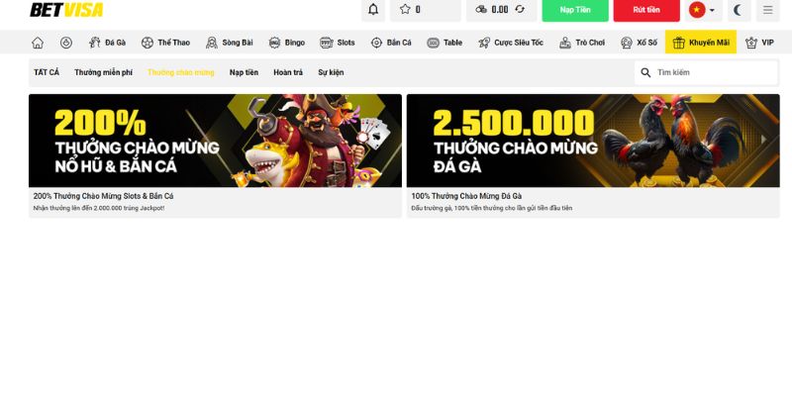Image resolution: width=792 pixels, height=396 pixels.
Task: Open the 200% Slots & Bắn Cá banner
Action: click(x=215, y=141)
